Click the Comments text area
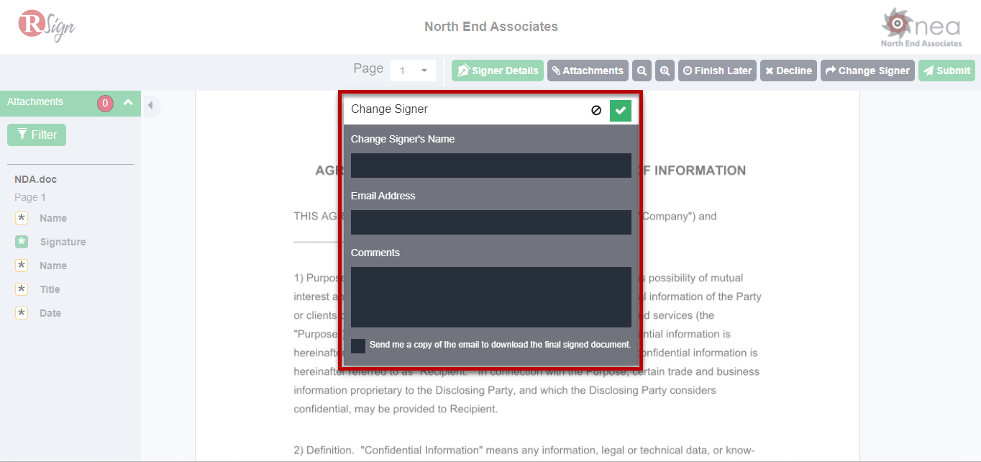Screen dimensions: 981x462 [x=490, y=296]
